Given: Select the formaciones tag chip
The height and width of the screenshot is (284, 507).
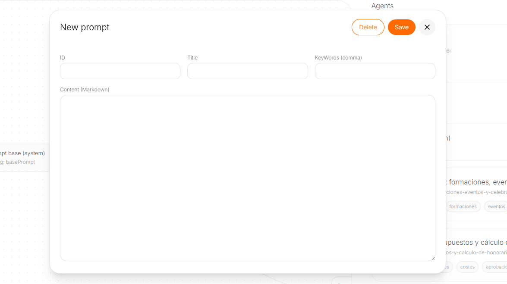Looking at the screenshot, I should click(463, 206).
